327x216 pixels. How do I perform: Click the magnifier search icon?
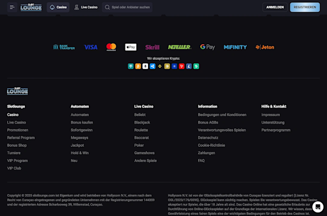(x=107, y=8)
